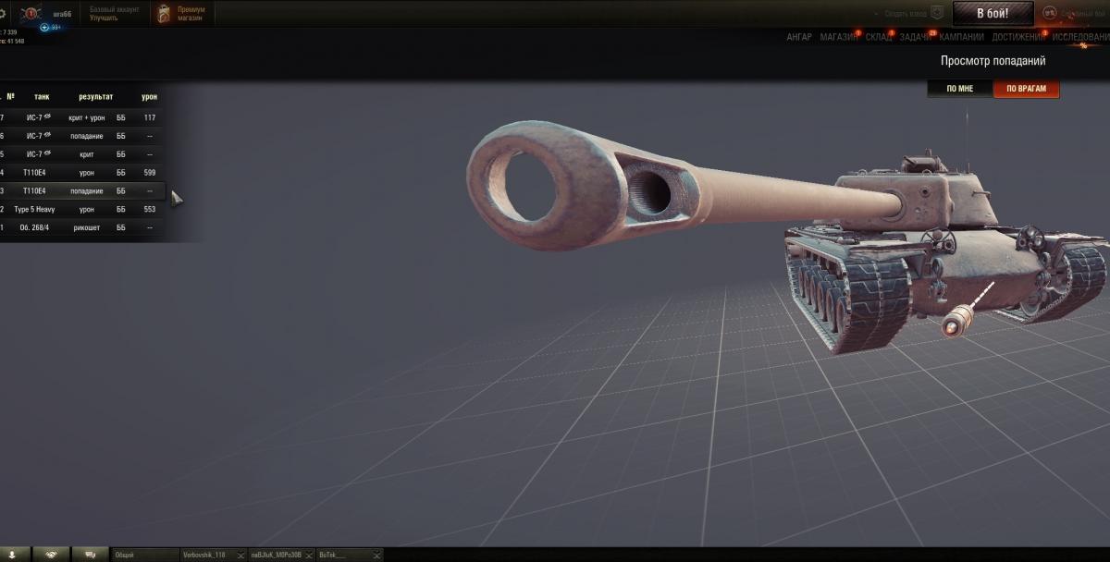Viewport: 1110px width, 562px height.
Task: Click 'Базовый аккаунт Улучшить' link
Action: [114, 14]
